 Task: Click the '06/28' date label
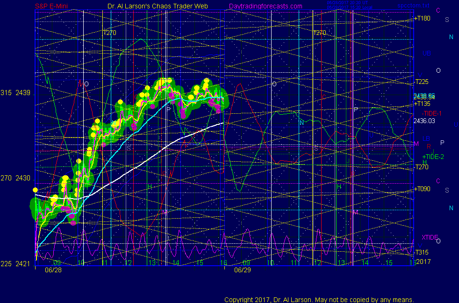pos(53,270)
